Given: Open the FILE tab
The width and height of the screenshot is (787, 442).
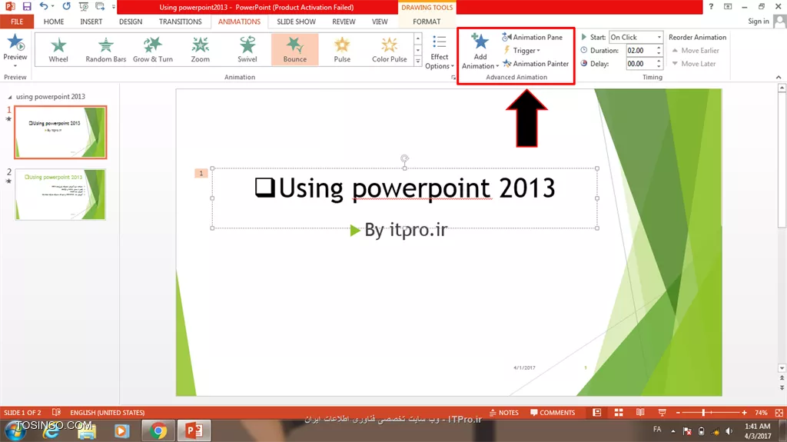Looking at the screenshot, I should pyautogui.click(x=17, y=22).
